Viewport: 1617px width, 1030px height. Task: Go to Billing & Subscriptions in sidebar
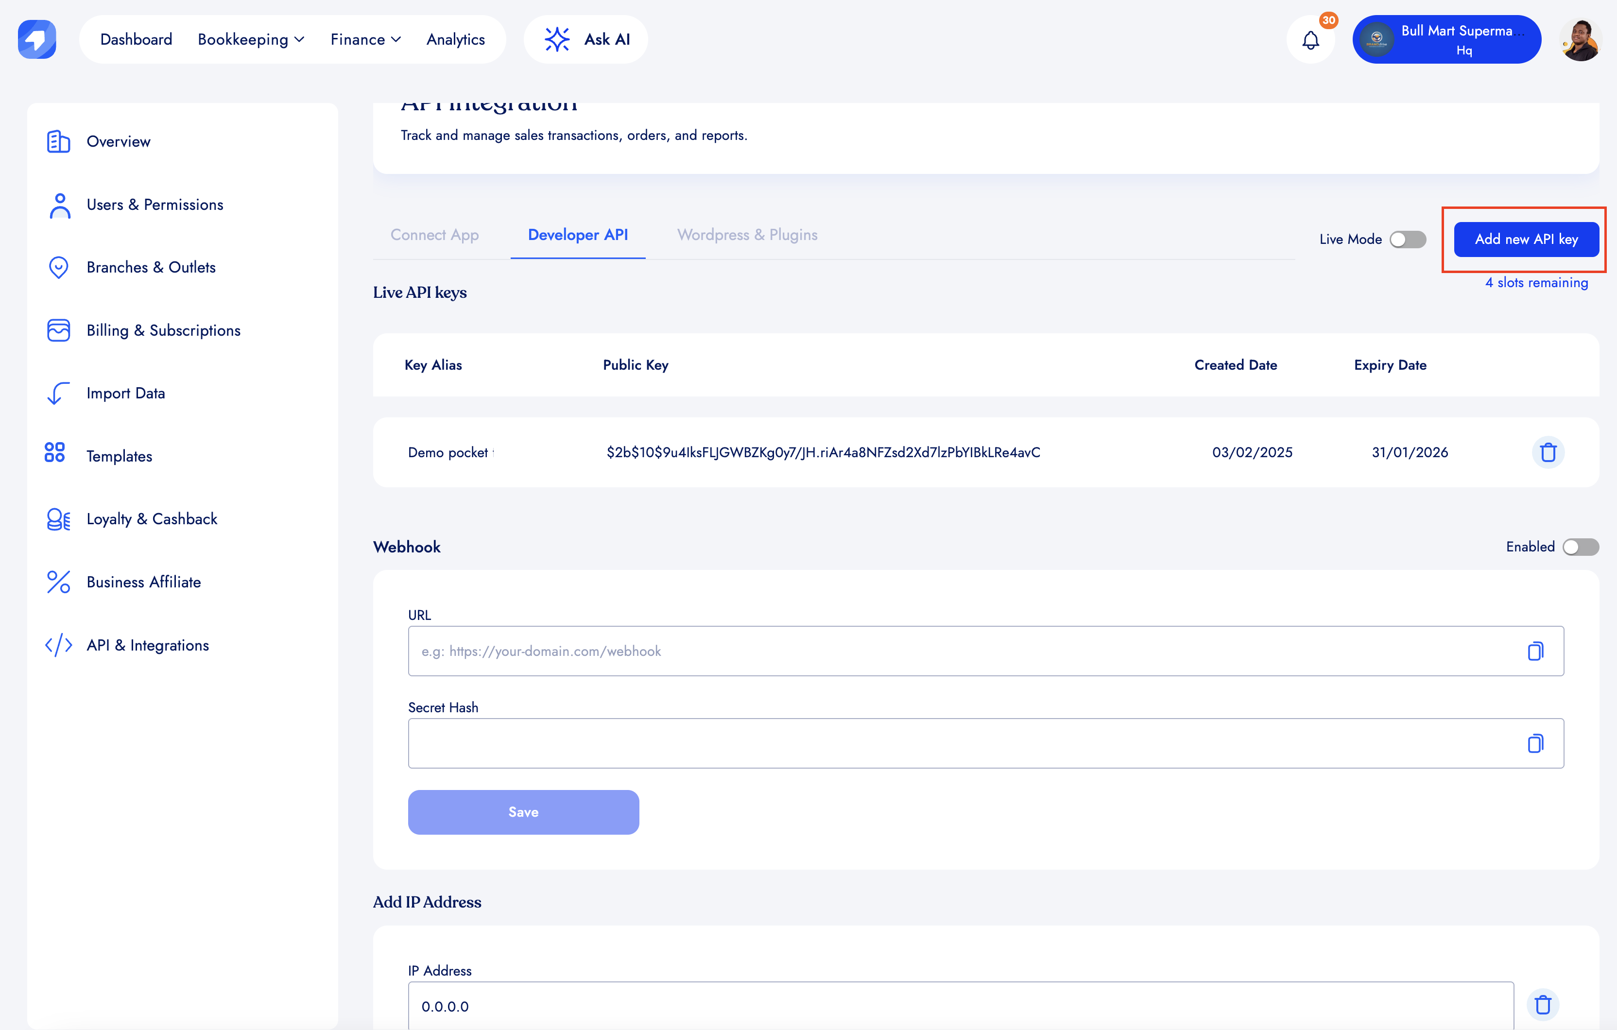tap(163, 330)
